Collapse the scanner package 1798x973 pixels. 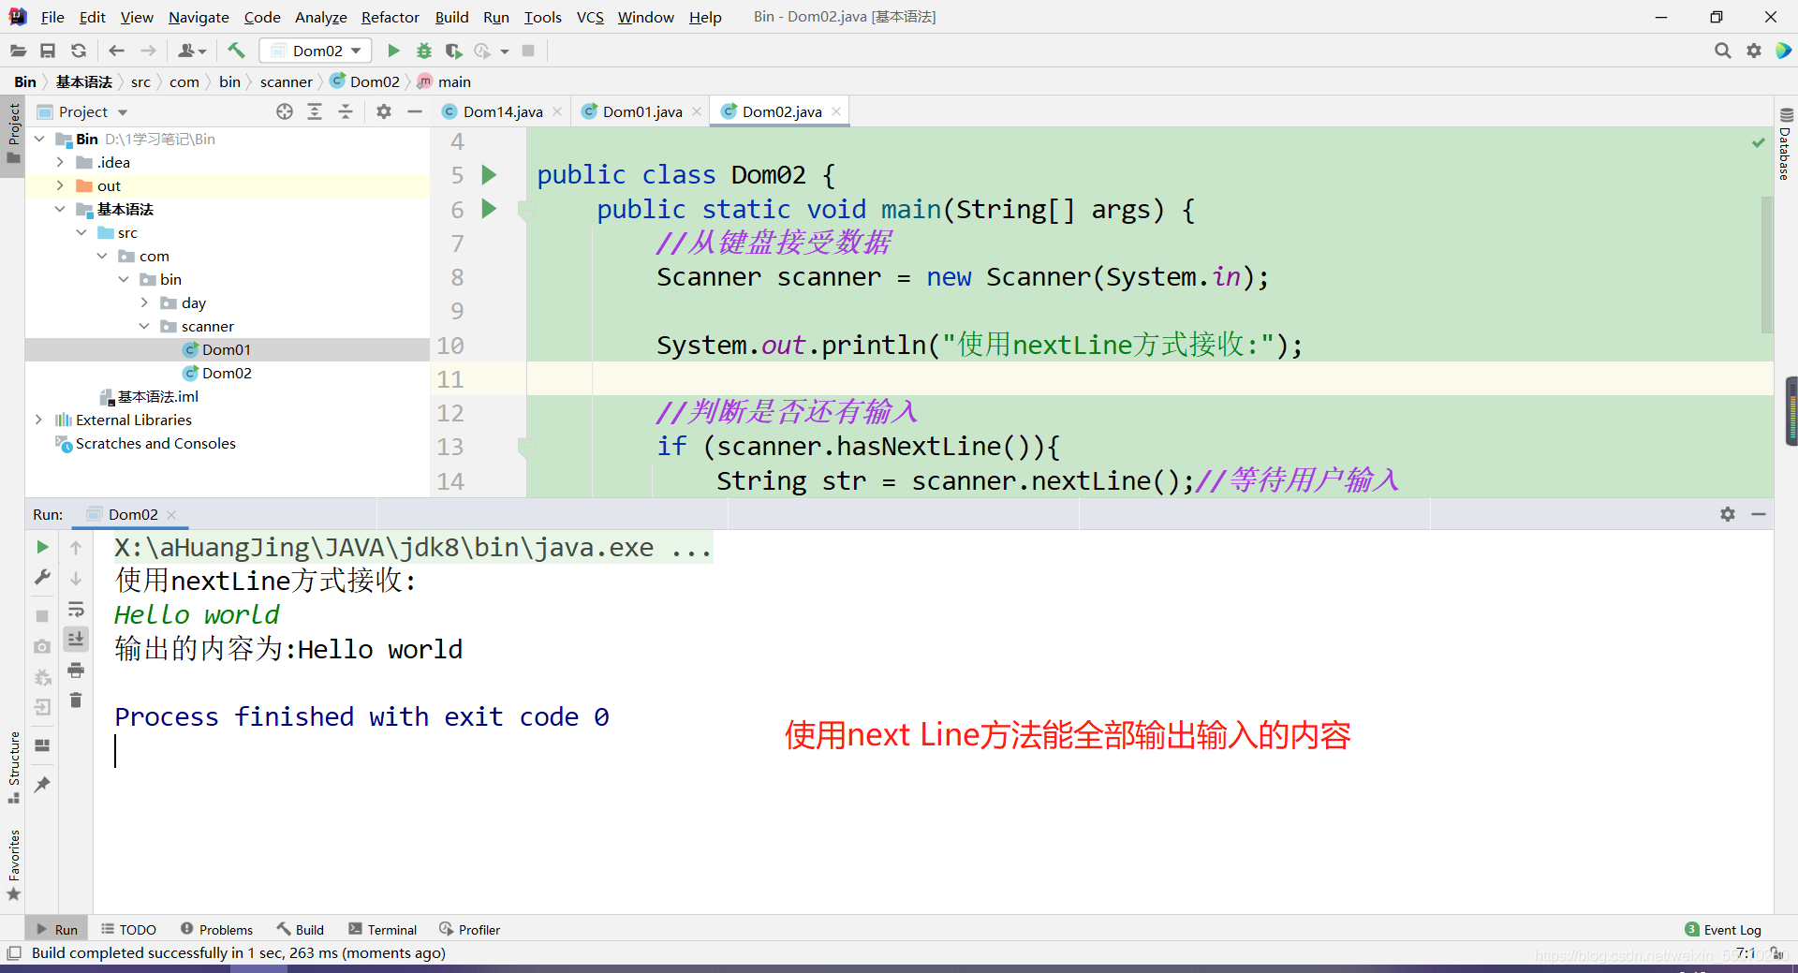144,326
